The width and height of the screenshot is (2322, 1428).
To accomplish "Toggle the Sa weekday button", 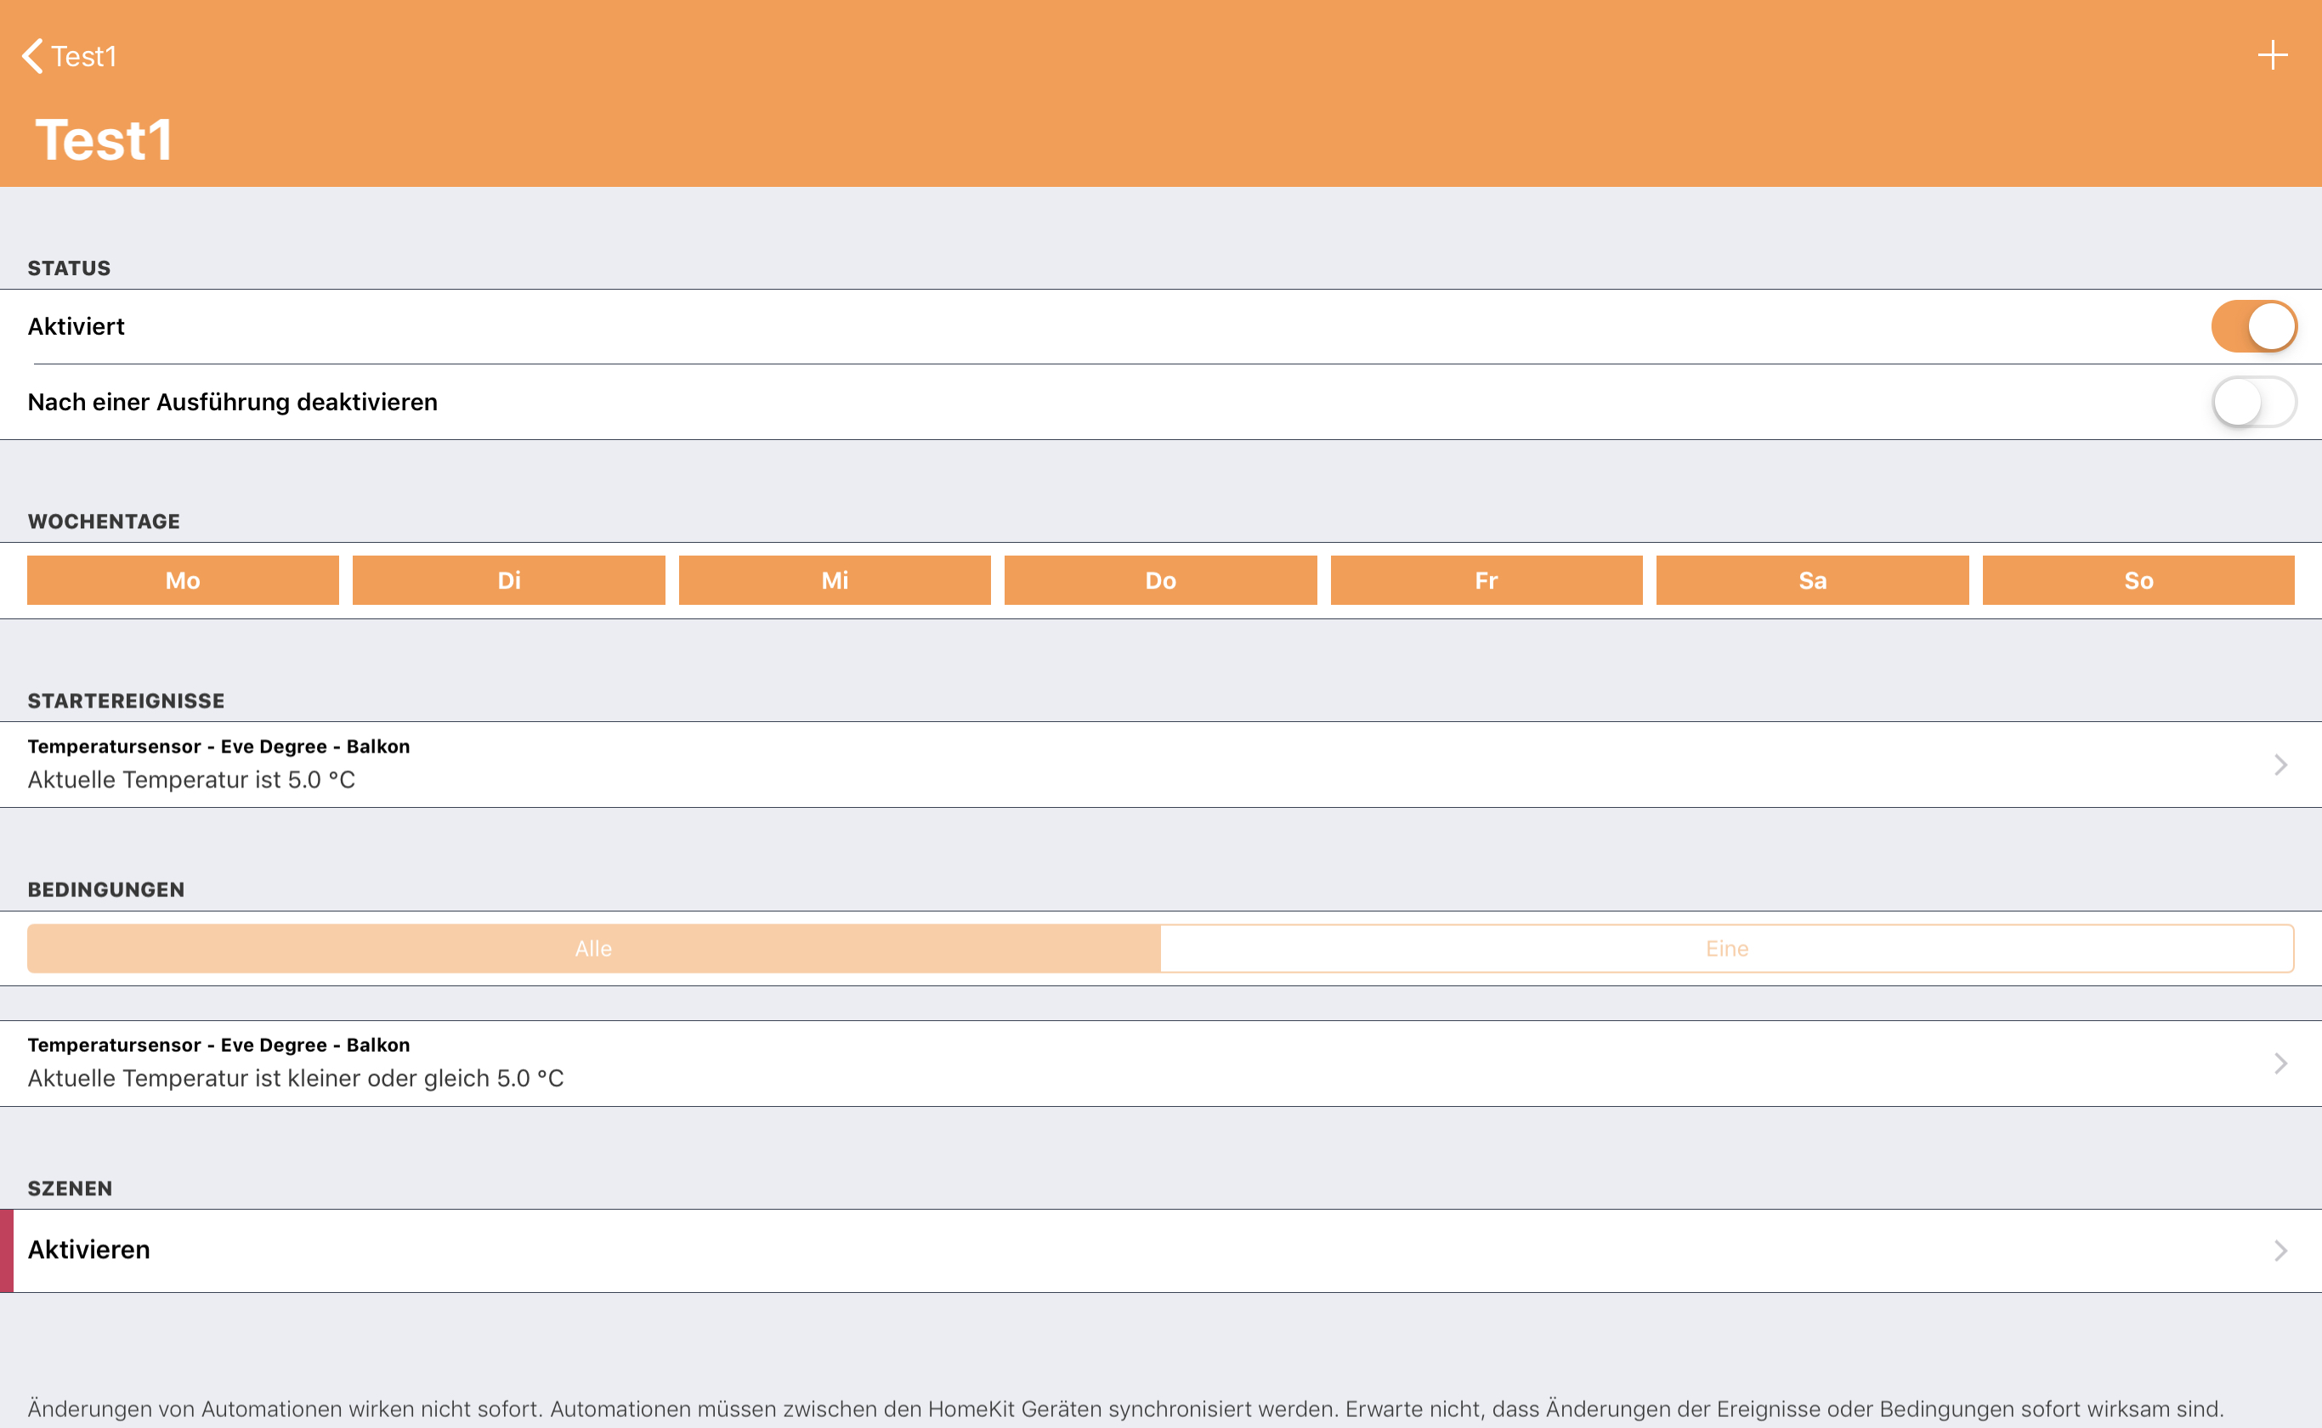I will (x=1812, y=580).
